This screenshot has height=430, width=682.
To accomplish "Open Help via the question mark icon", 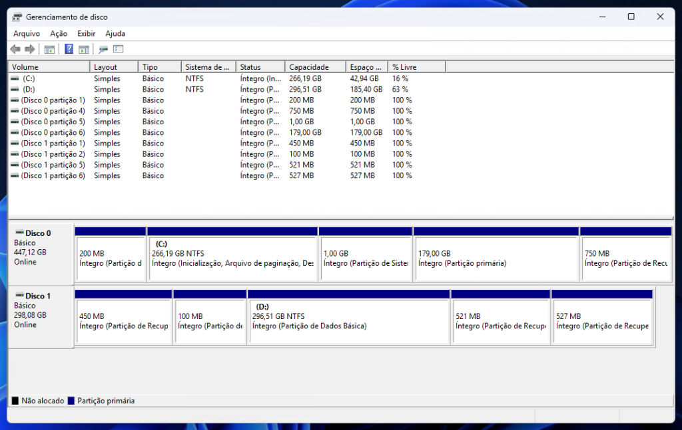I will point(69,49).
